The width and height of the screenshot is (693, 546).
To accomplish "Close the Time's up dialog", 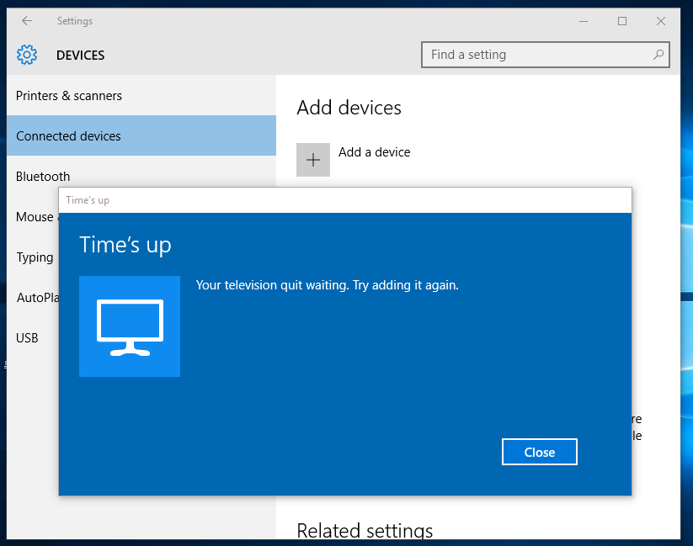I will (539, 452).
